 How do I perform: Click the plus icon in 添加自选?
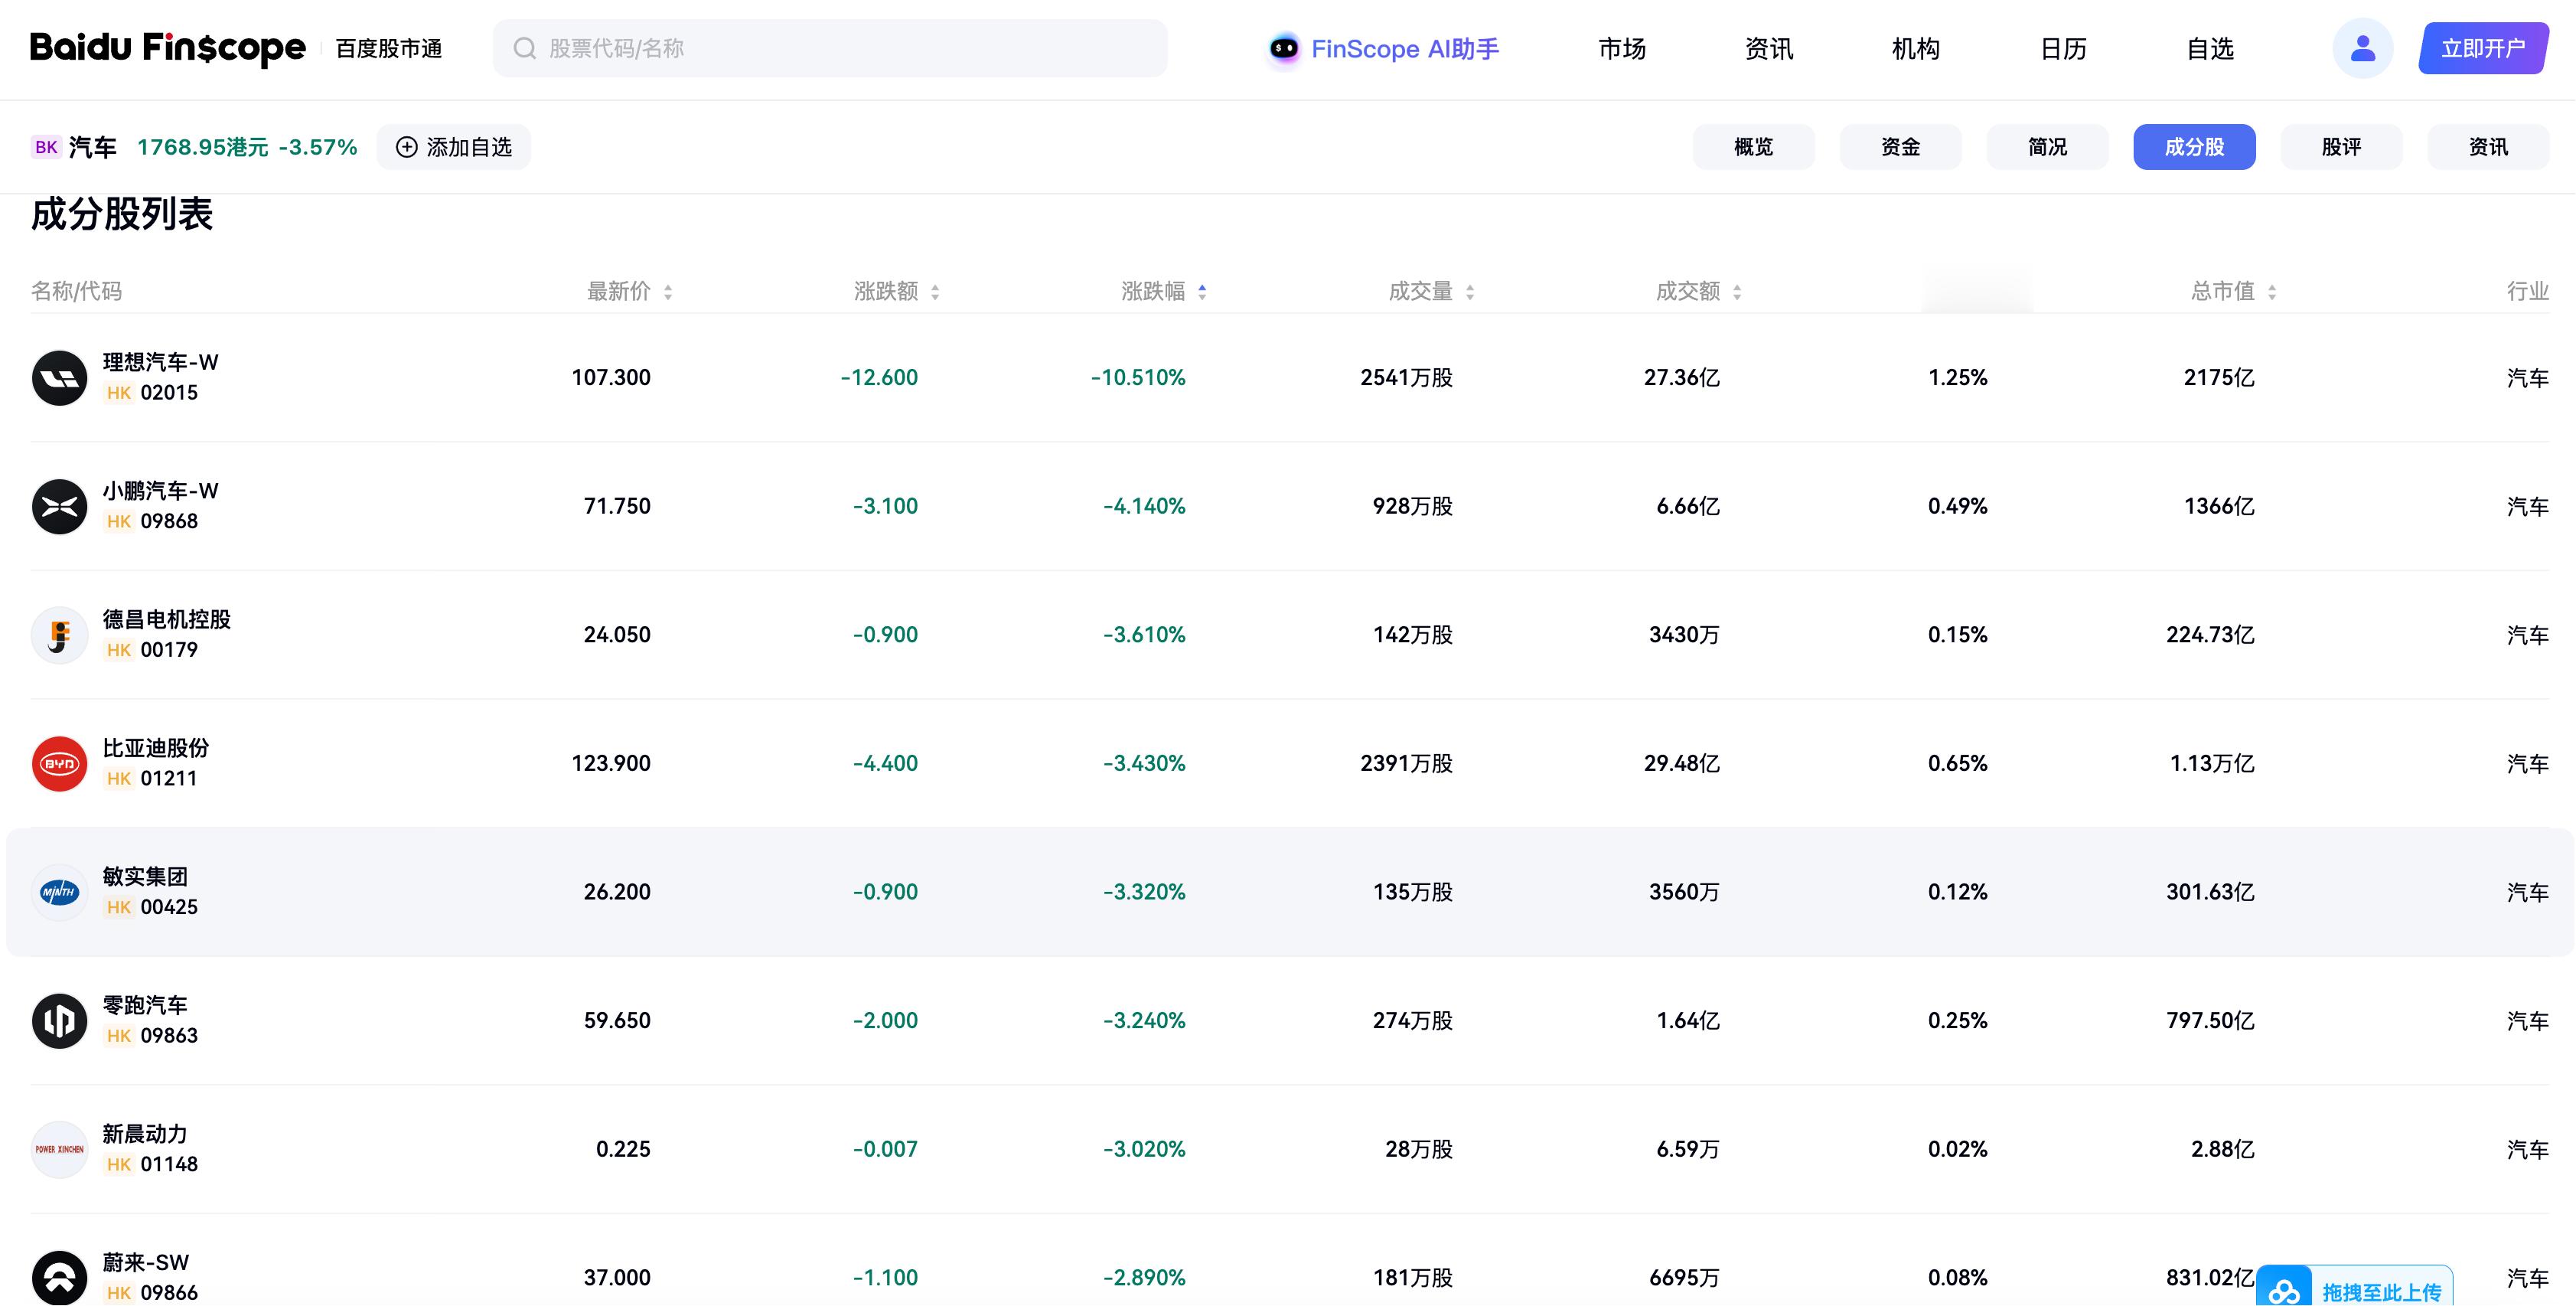coord(407,147)
